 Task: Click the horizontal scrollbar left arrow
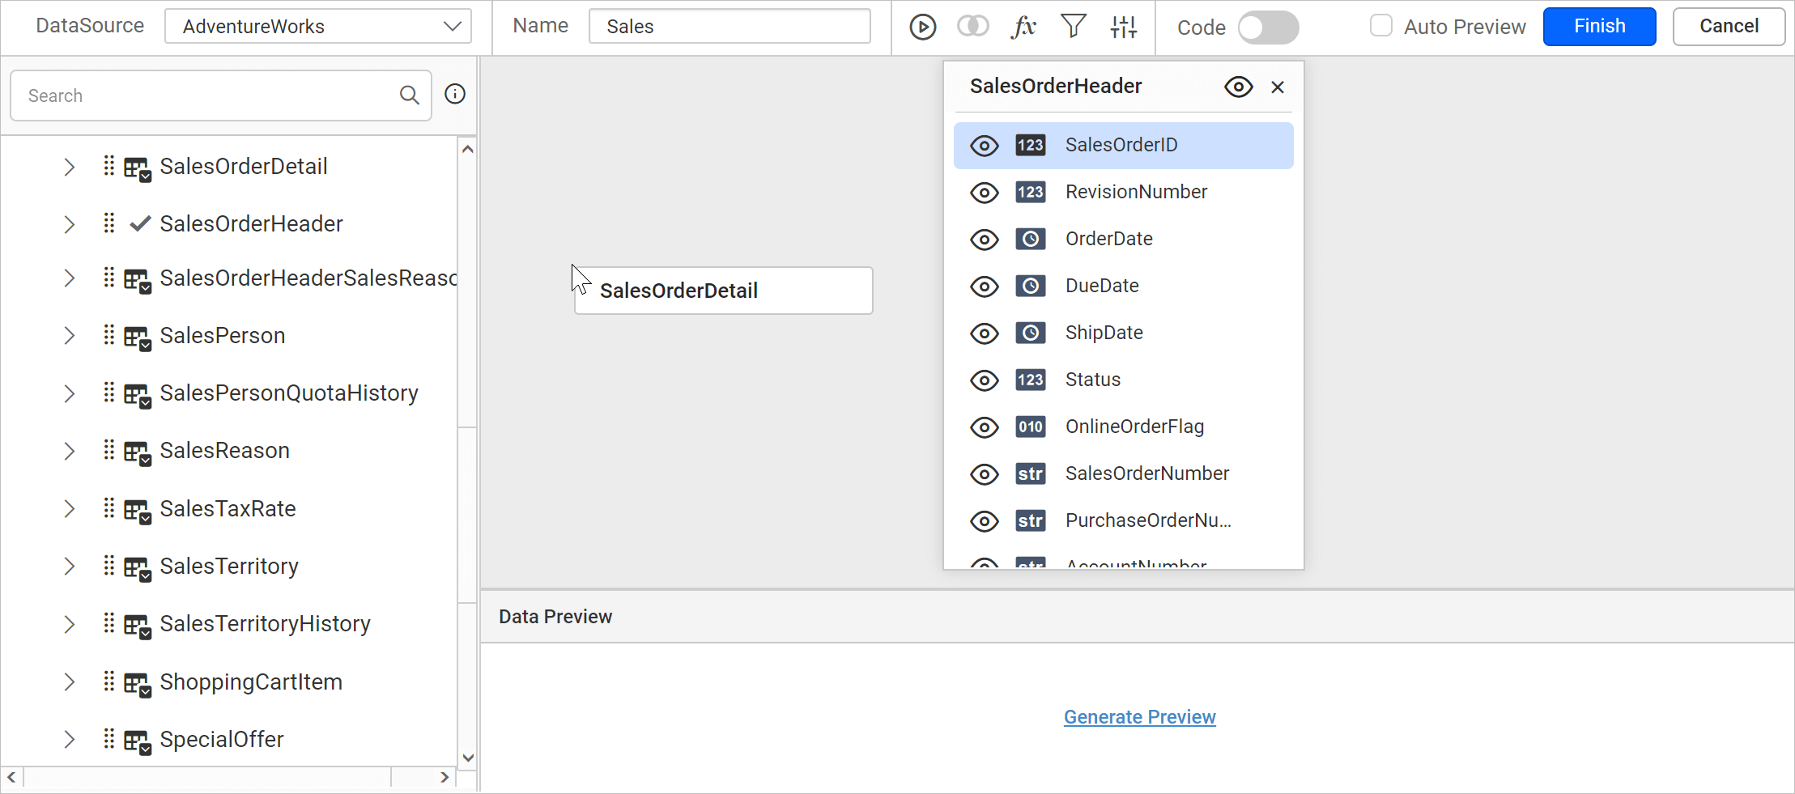click(11, 777)
